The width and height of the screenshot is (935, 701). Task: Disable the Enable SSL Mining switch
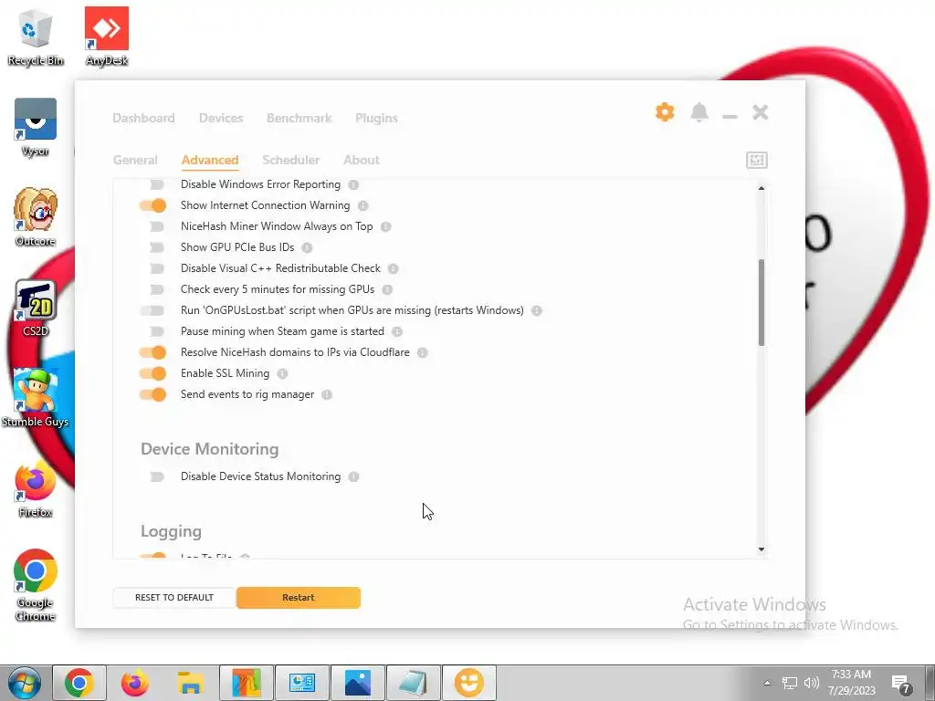click(153, 373)
